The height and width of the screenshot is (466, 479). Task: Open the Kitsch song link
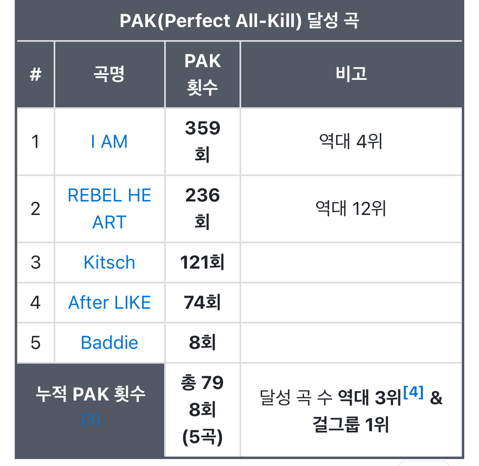tap(109, 262)
